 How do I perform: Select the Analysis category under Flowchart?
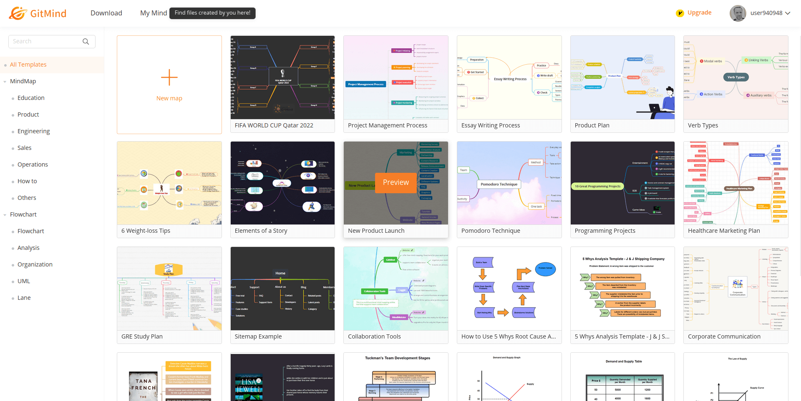click(28, 248)
